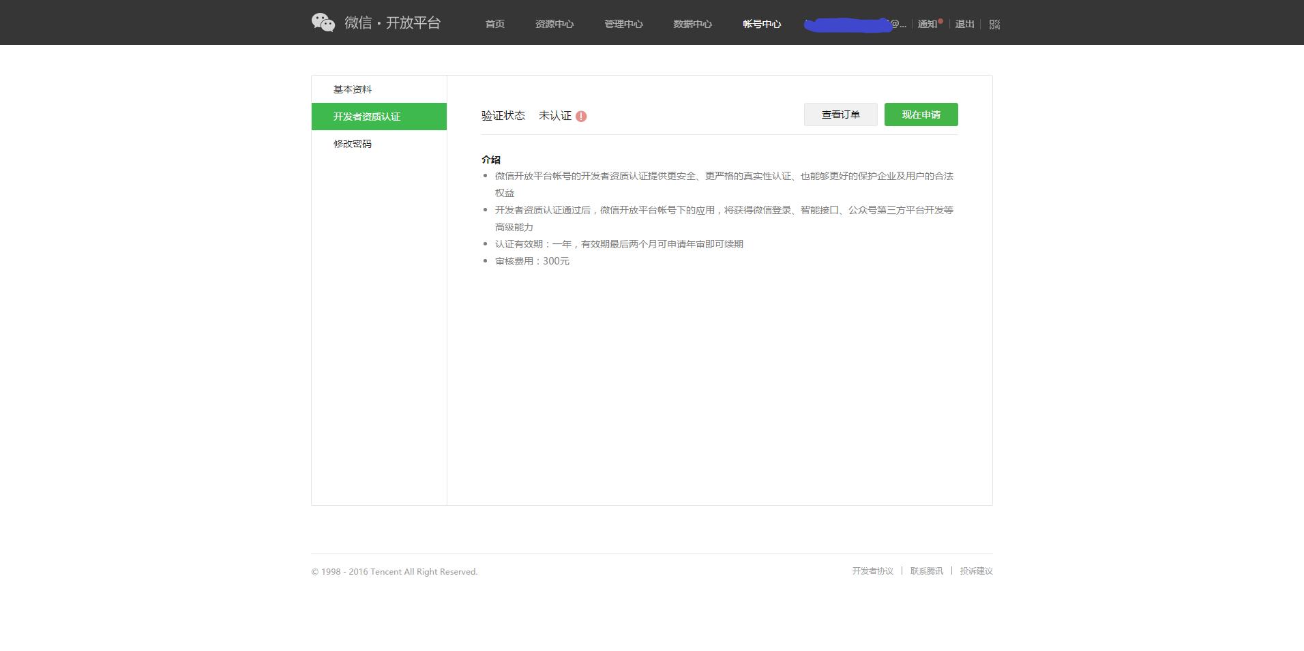
Task: Return to 首页 homepage
Action: click(x=494, y=24)
